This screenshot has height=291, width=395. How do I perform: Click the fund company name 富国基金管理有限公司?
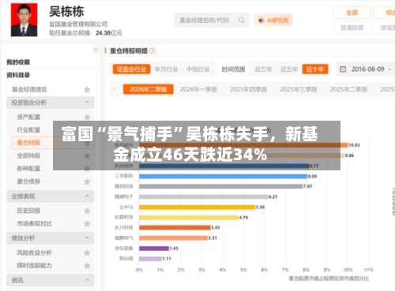pyautogui.click(x=78, y=24)
